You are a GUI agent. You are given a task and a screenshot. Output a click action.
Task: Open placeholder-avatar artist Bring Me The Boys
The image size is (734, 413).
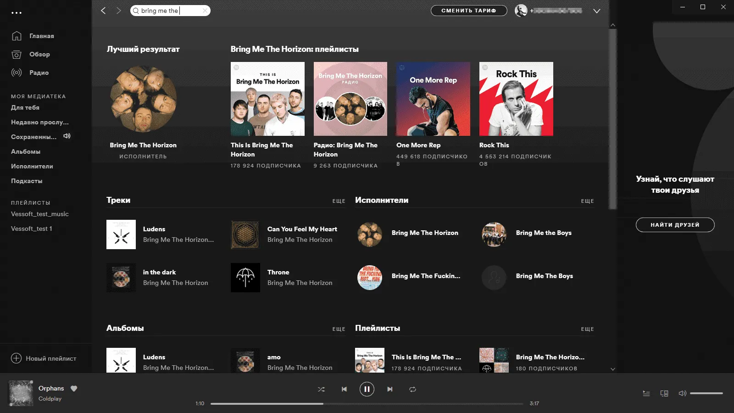coord(494,278)
